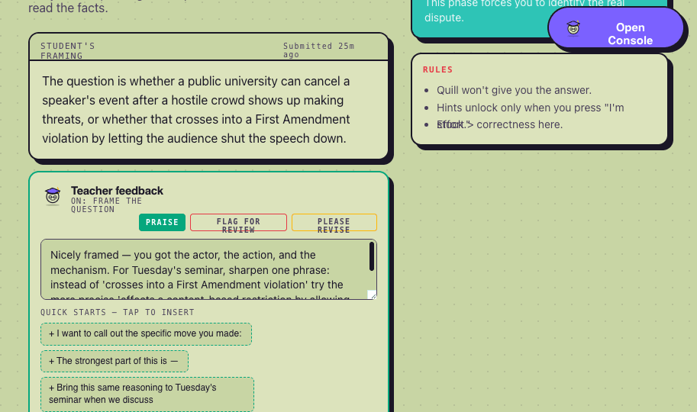Insert 'The strongest part of this is' starter
697x412 pixels.
[115, 362]
